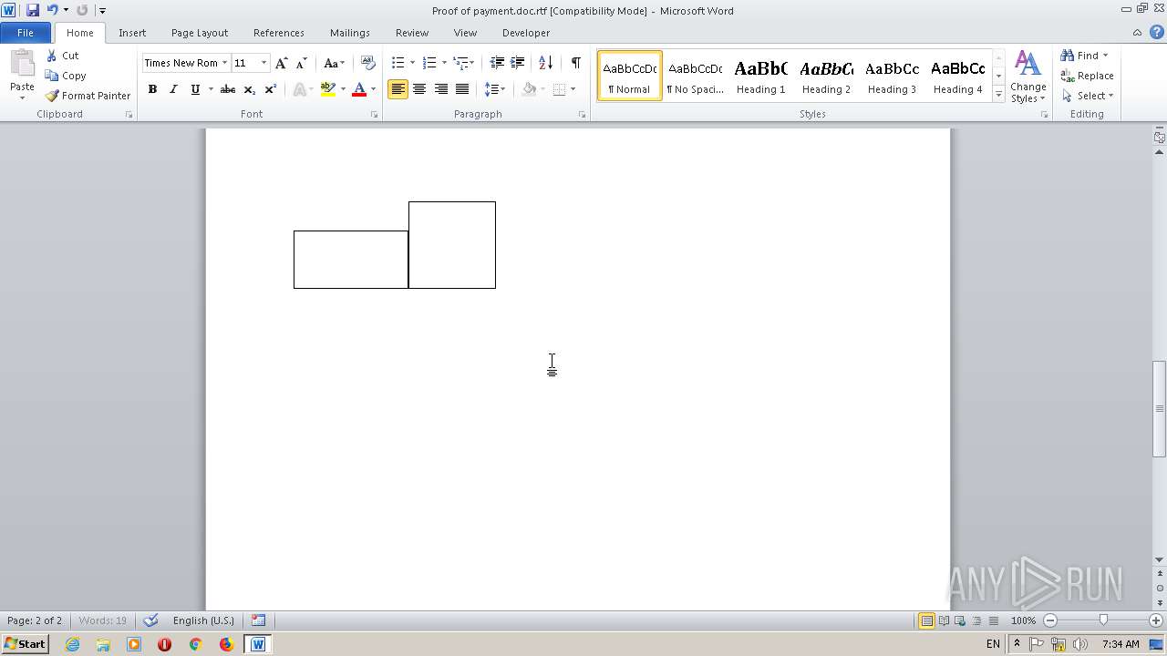The image size is (1167, 656).
Task: Toggle Align Text Right
Action: coord(441,89)
